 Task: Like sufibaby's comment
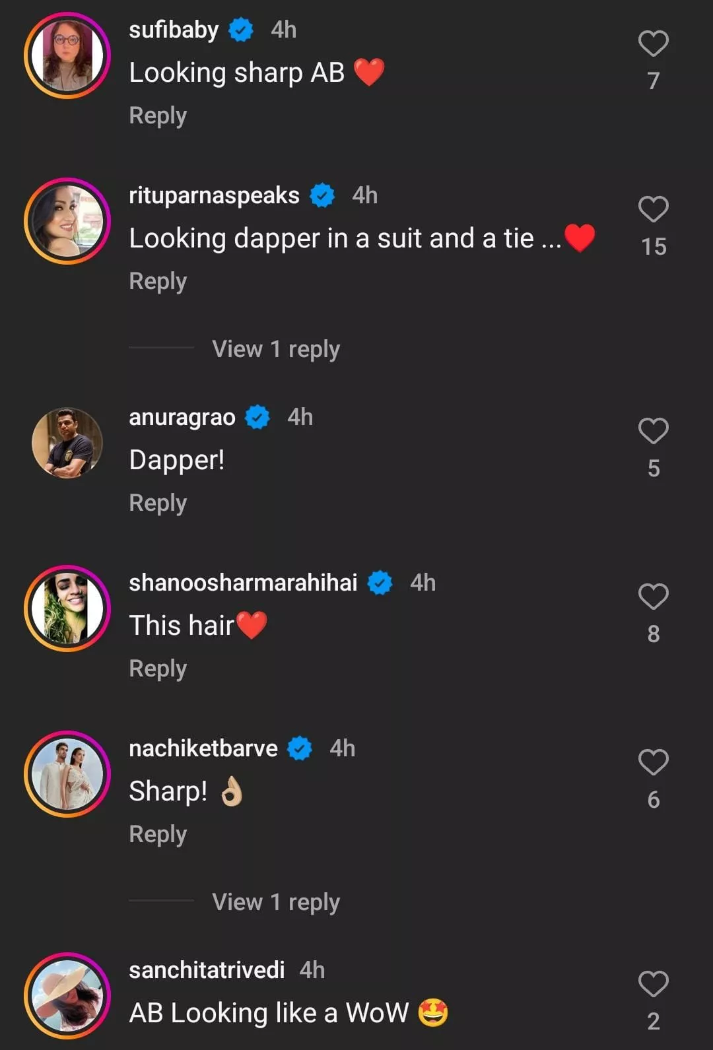(653, 44)
